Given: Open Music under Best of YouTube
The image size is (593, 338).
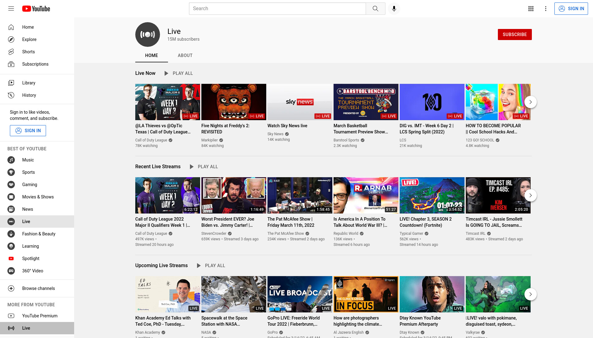Looking at the screenshot, I should 37,160.
